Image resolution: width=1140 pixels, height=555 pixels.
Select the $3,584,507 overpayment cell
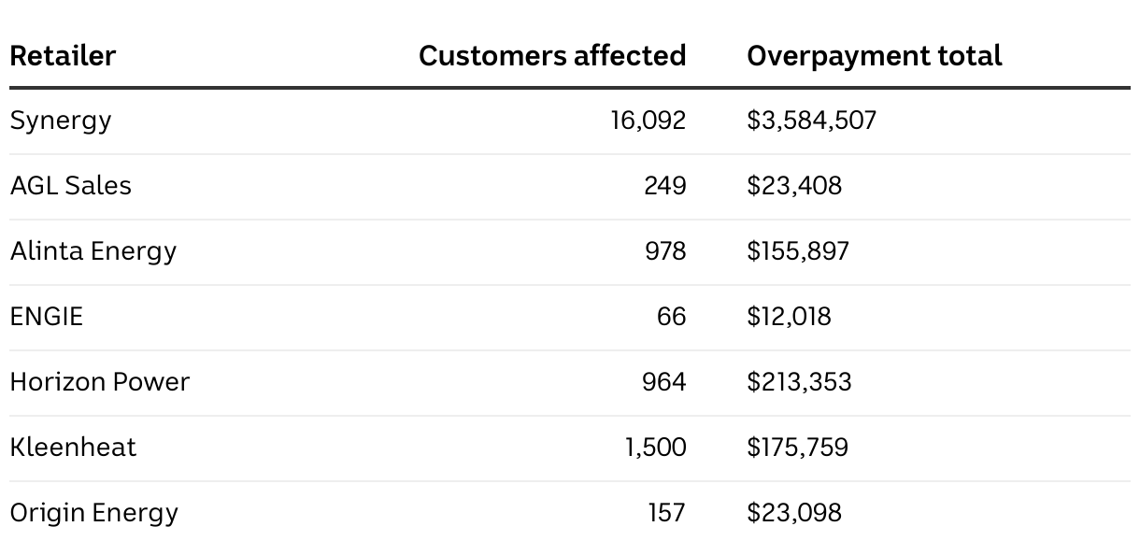click(811, 121)
